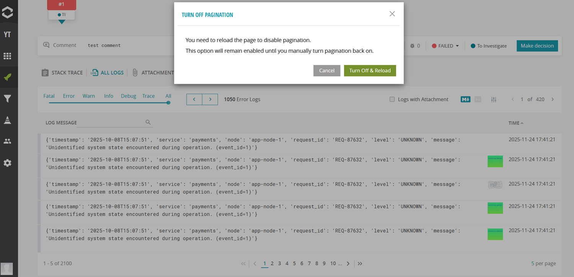Enable Markdown mode icon
The height and width of the screenshot is (277, 574).
tap(465, 99)
